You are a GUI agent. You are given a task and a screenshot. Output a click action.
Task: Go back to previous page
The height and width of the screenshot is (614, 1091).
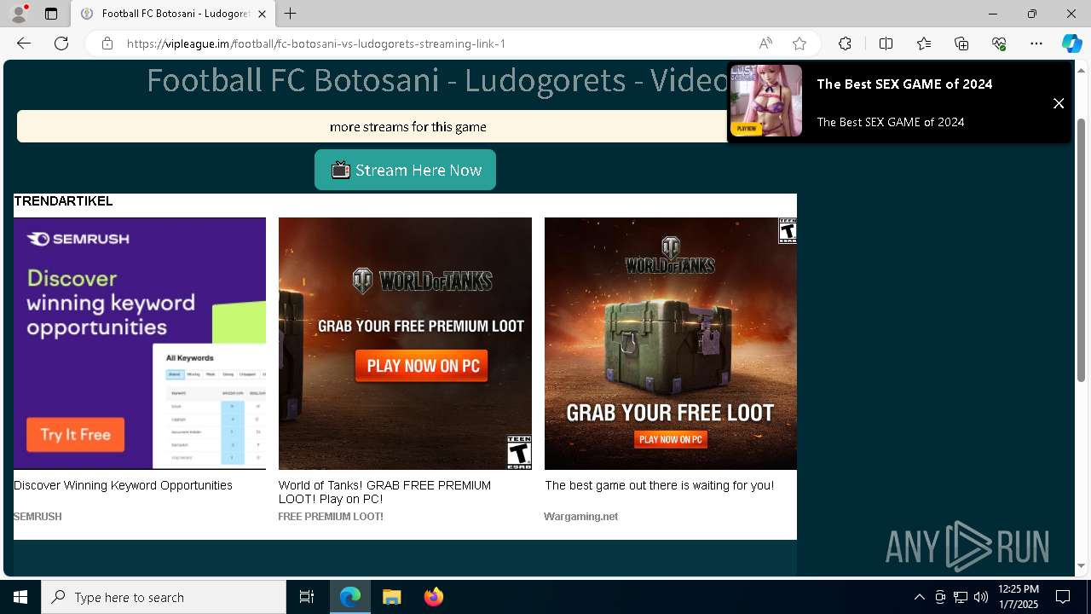[x=24, y=43]
